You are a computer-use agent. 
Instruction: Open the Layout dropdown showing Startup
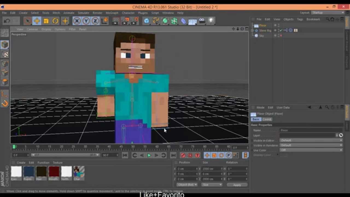328,13
